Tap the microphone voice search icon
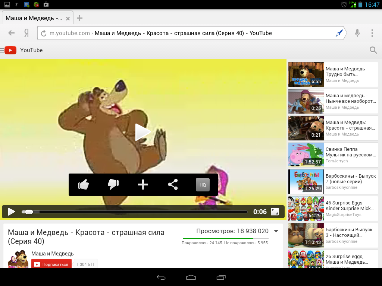Viewport: 382px width, 286px height. (x=357, y=33)
